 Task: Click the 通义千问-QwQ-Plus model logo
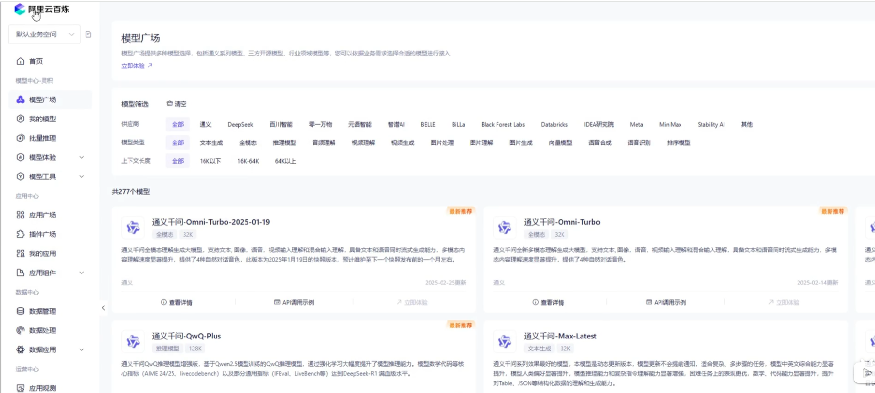(133, 341)
